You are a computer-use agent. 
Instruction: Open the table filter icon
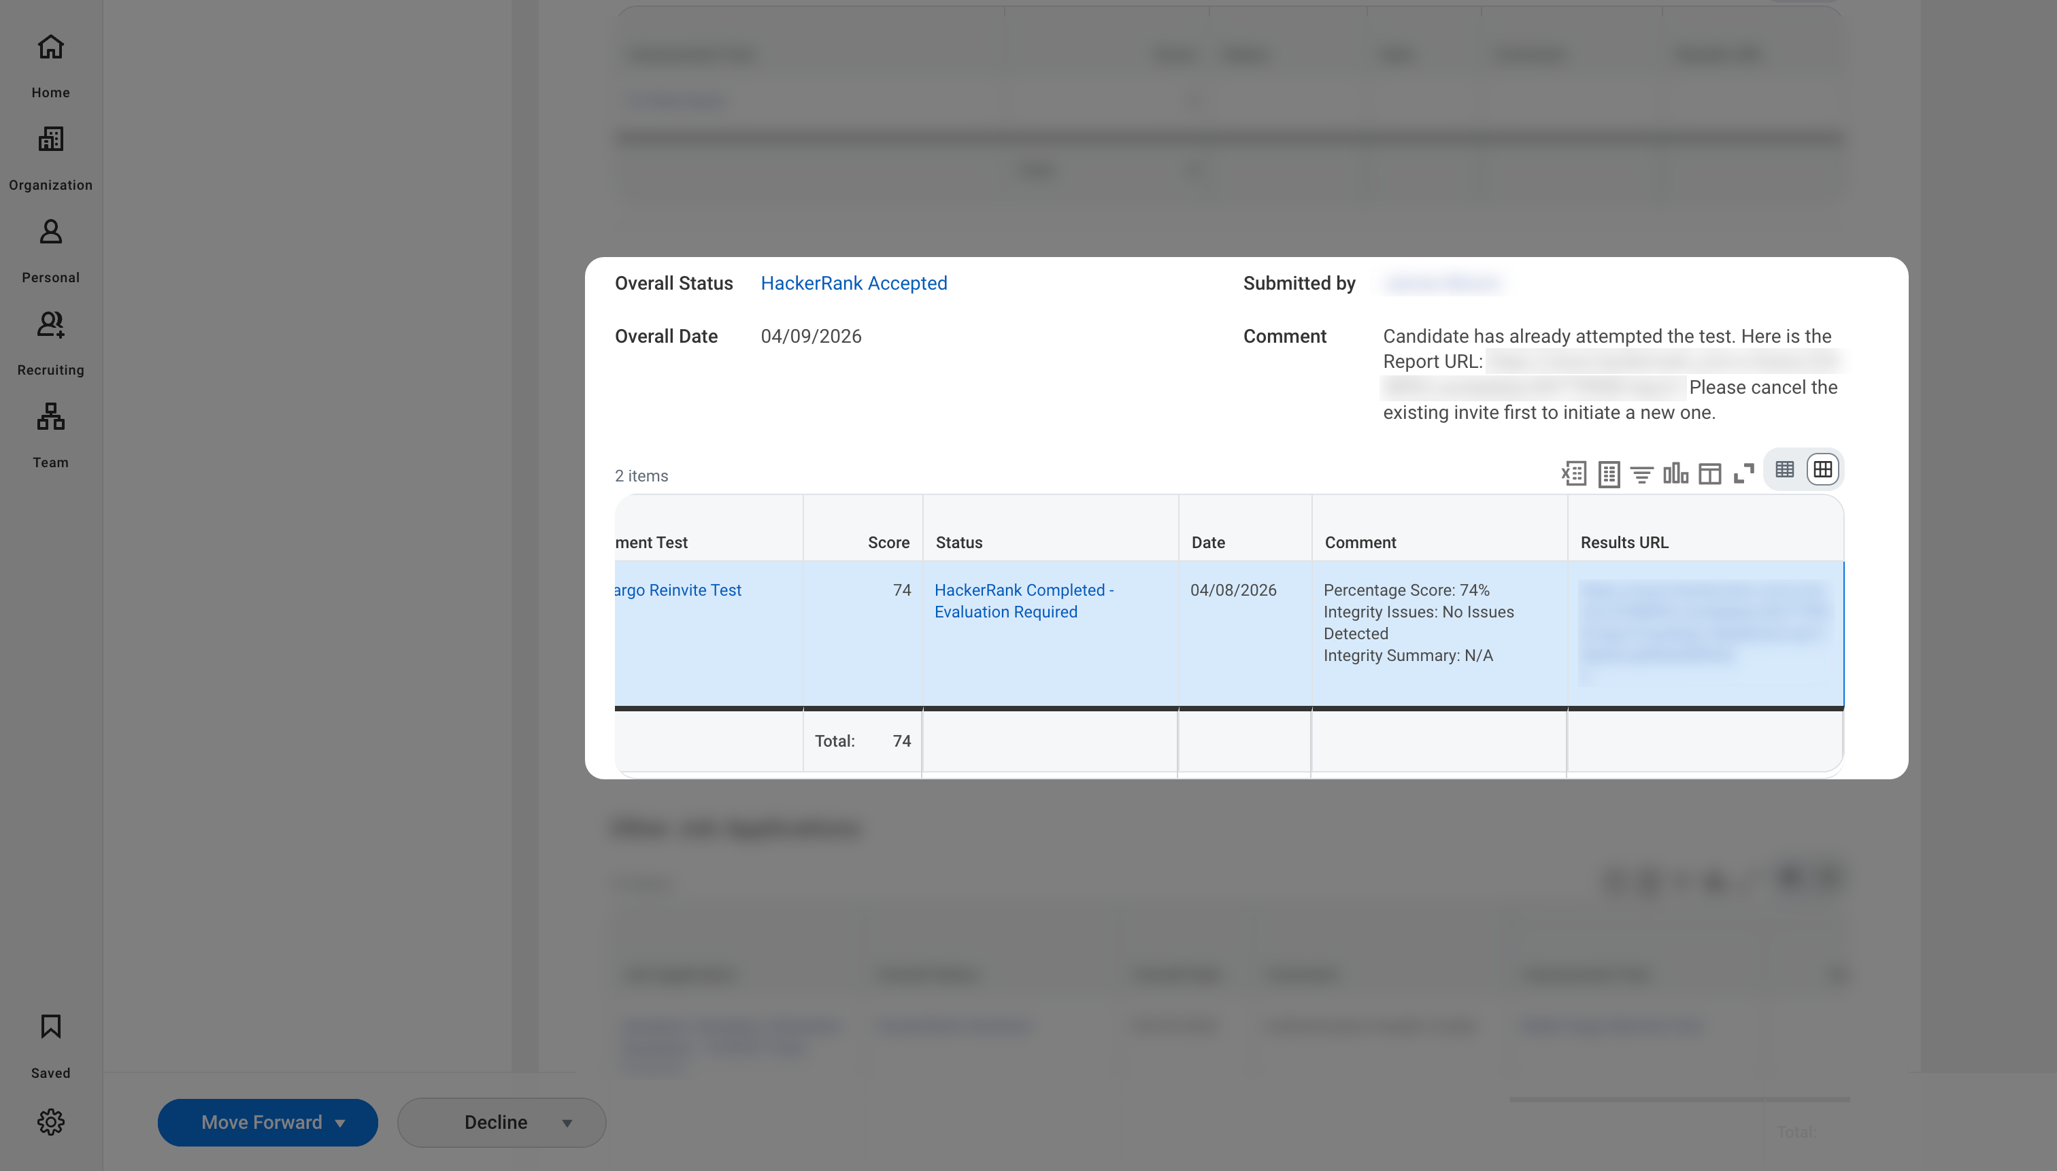click(1641, 475)
